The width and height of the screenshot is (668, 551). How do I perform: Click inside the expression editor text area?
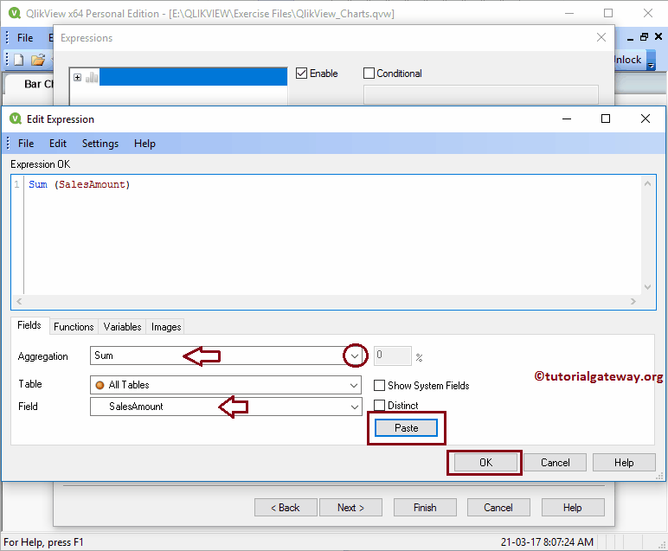[x=332, y=235]
